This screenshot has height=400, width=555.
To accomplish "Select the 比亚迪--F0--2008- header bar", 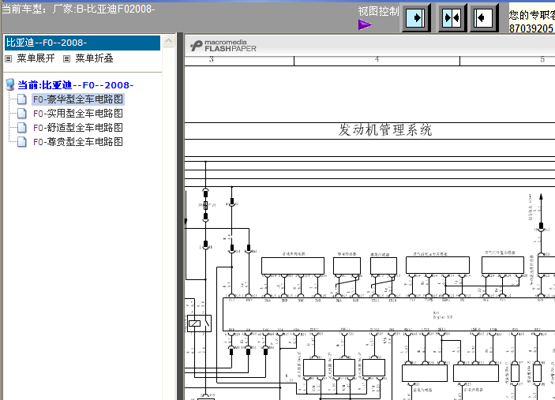I will click(x=82, y=43).
